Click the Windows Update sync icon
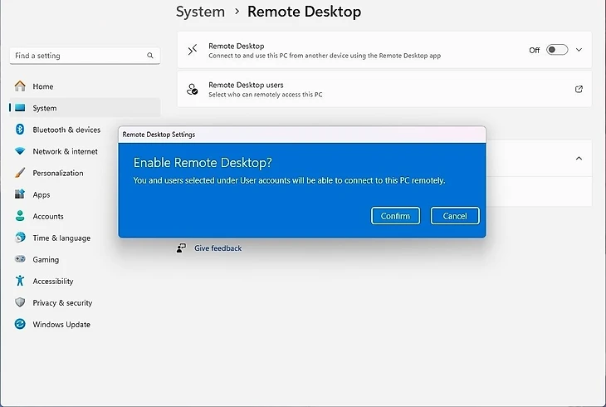This screenshot has width=606, height=407. tap(20, 324)
